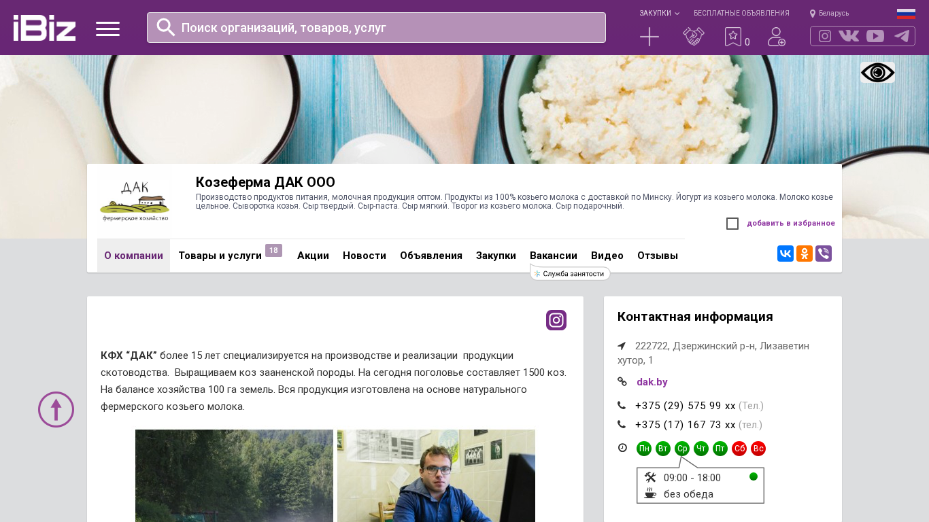Image resolution: width=929 pixels, height=522 pixels.
Task: Expand the Закупки dropdown in header
Action: (x=659, y=13)
